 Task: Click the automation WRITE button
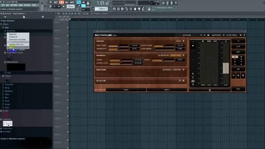(167, 90)
